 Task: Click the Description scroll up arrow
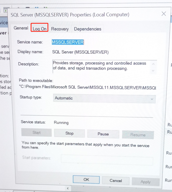click(153, 64)
